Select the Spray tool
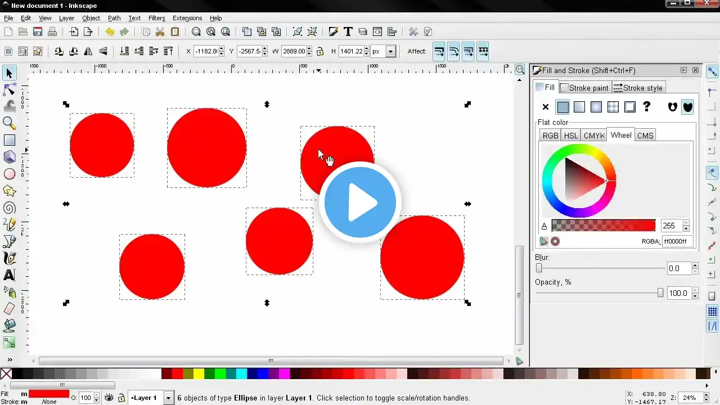Viewport: 720px width, 405px height. [x=9, y=292]
